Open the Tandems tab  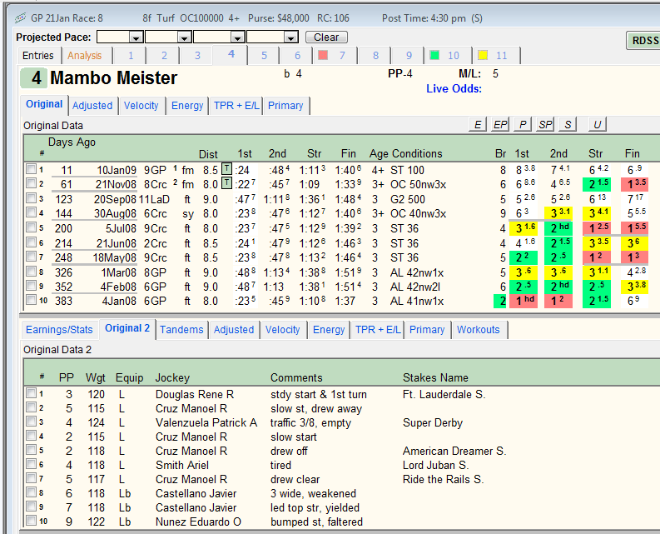pos(181,330)
